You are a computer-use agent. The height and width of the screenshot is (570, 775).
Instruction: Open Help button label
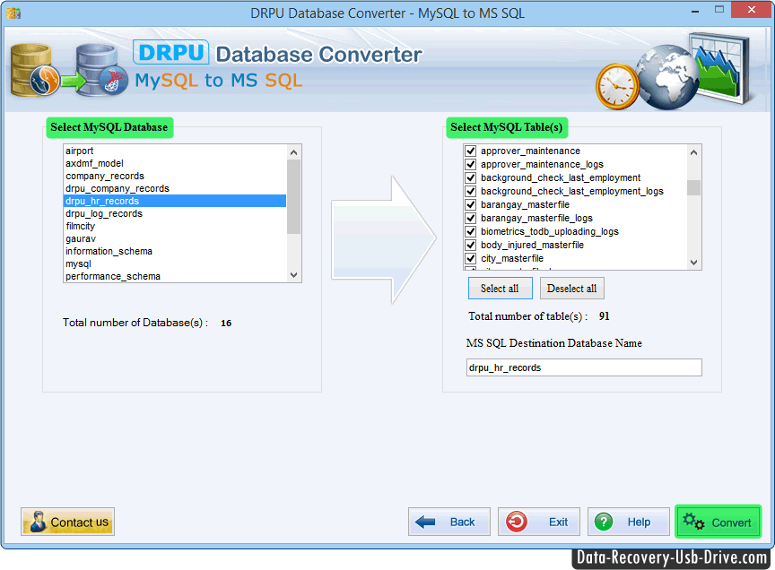tap(639, 522)
